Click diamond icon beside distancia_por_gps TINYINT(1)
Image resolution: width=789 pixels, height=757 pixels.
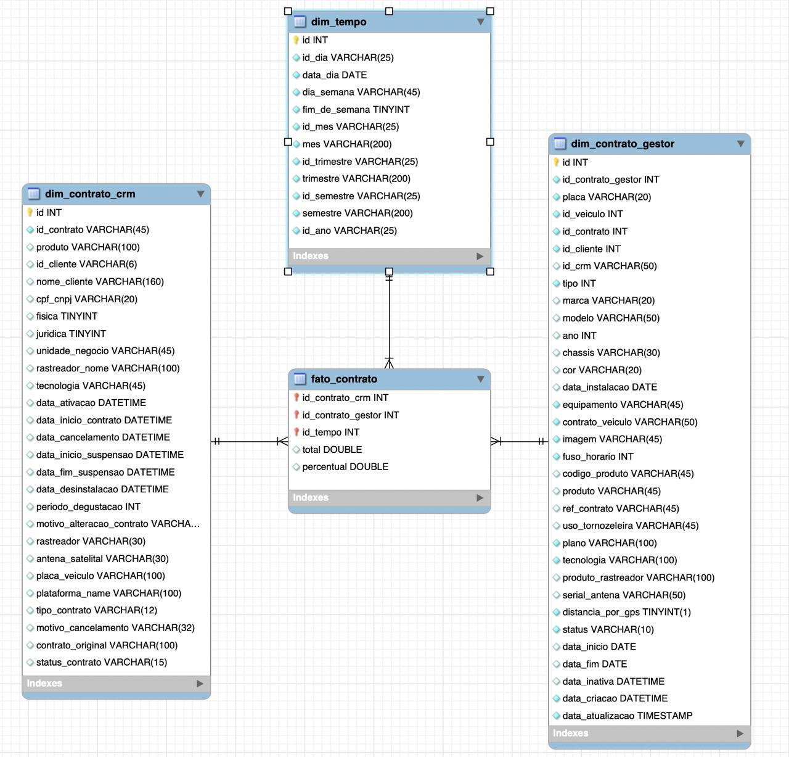[557, 612]
